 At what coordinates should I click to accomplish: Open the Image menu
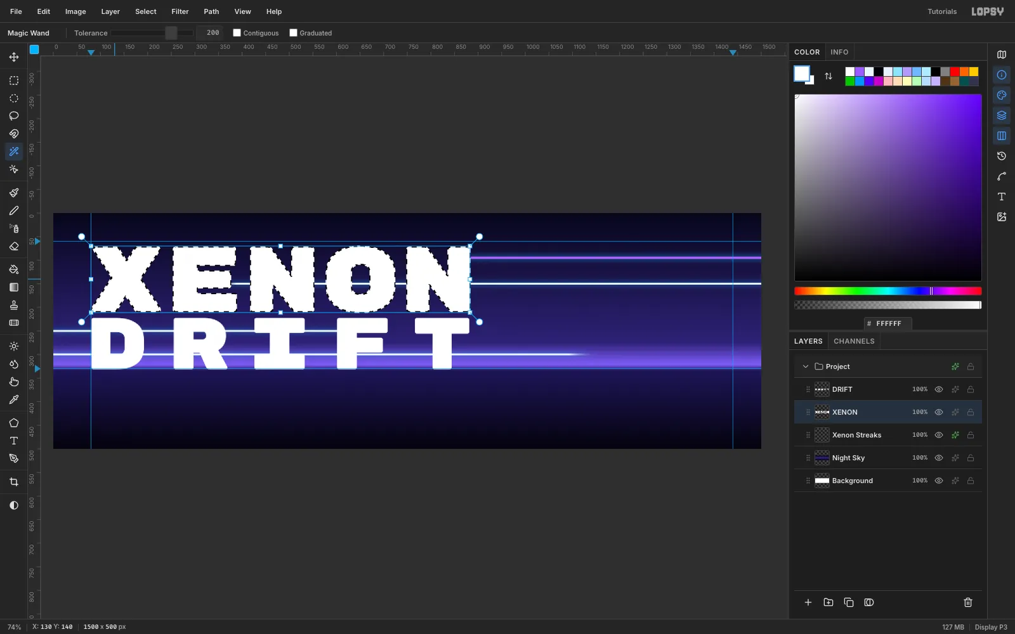click(75, 11)
